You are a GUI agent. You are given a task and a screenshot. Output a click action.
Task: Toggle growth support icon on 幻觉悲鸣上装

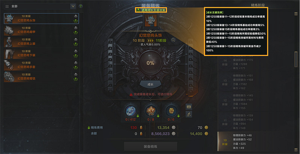76,44
